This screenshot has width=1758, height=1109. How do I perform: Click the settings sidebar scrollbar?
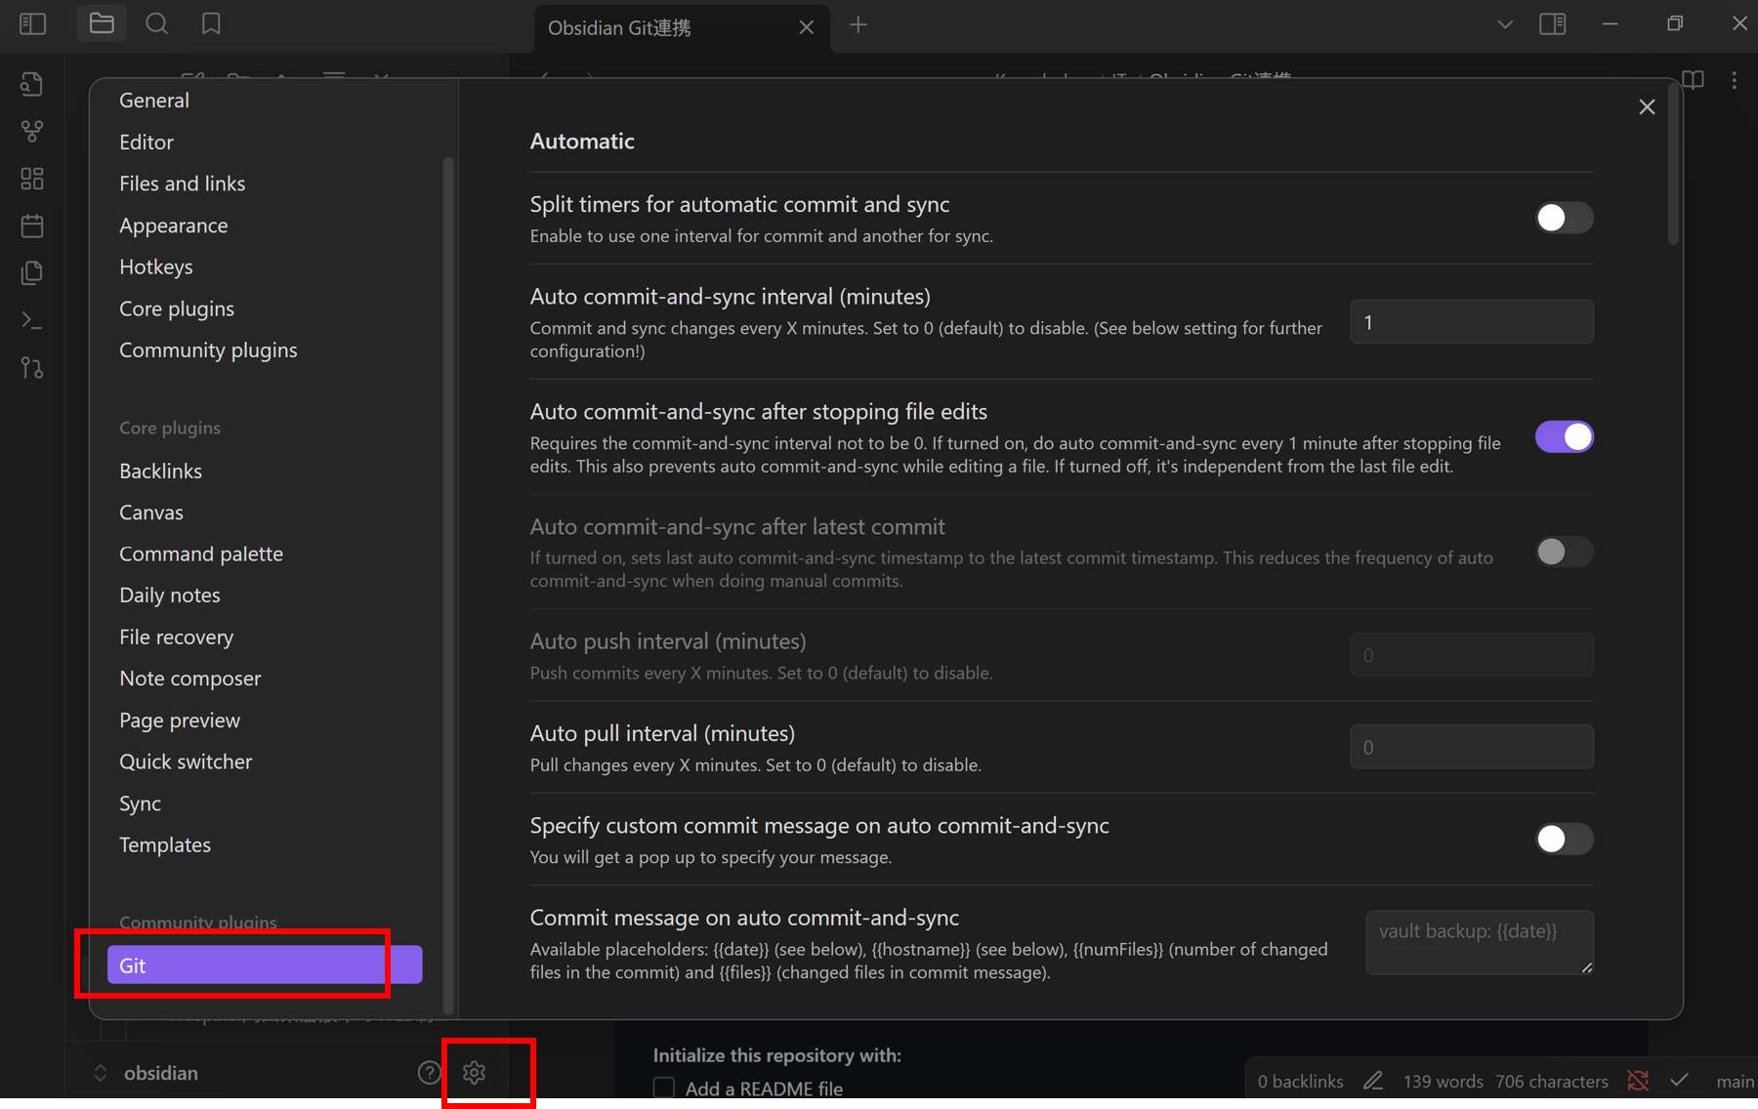click(448, 586)
